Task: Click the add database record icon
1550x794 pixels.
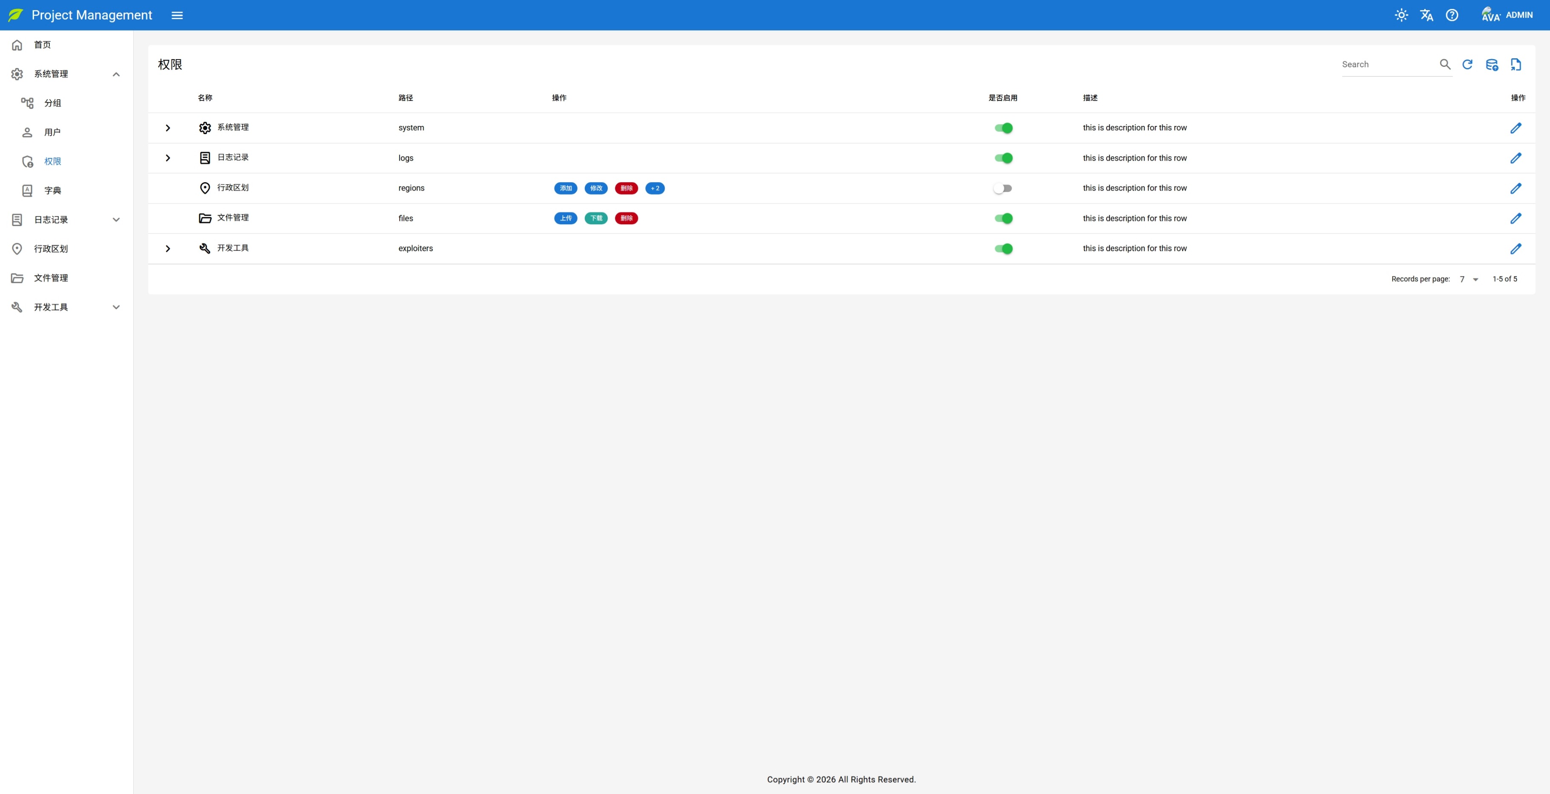Action: 1492,64
